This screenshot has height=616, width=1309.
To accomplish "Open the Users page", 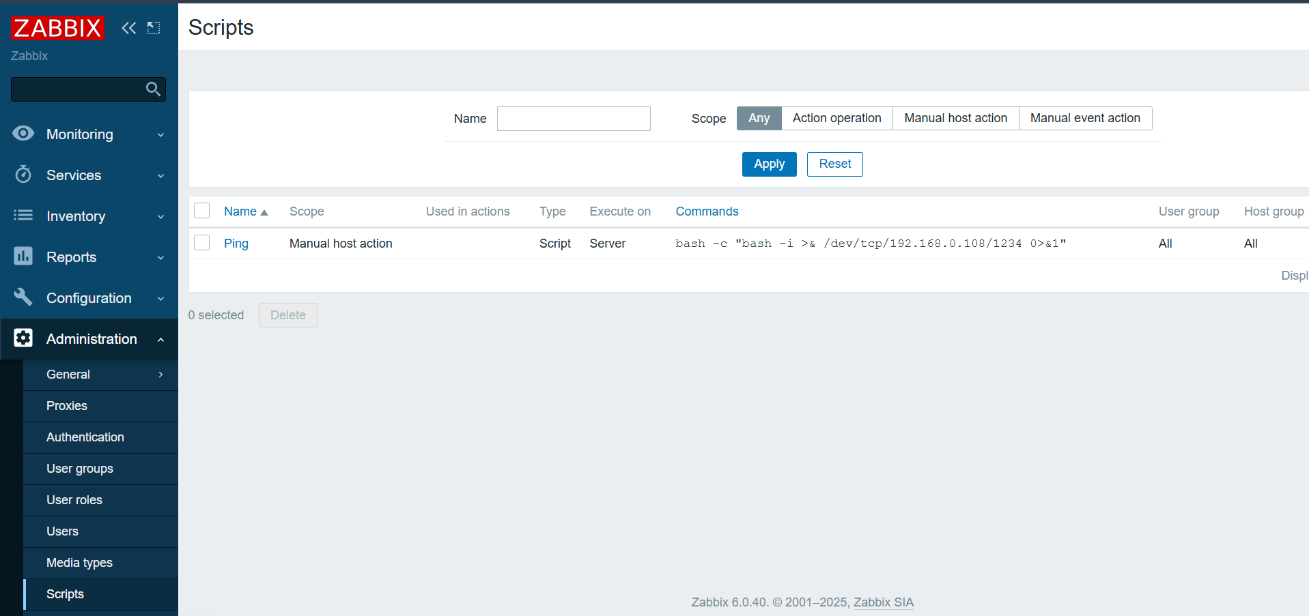I will pyautogui.click(x=100, y=531).
